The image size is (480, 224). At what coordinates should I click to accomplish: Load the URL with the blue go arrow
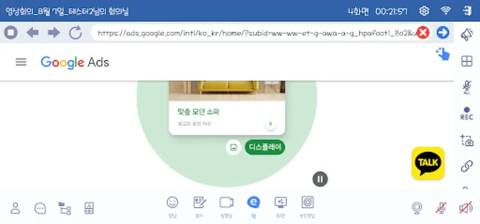[x=442, y=32]
